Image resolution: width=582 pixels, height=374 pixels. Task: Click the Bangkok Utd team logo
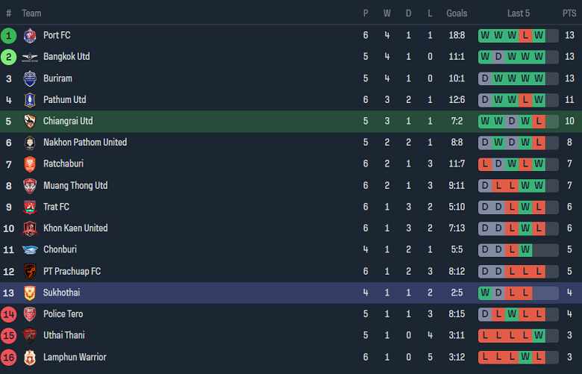pos(30,57)
